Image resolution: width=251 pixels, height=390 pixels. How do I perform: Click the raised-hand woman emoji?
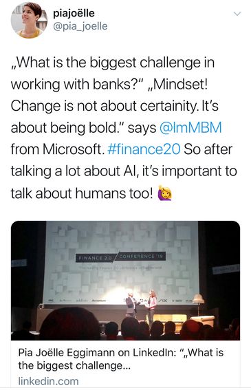165,193
